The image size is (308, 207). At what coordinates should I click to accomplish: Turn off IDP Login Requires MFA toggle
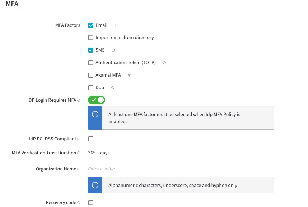(97, 100)
